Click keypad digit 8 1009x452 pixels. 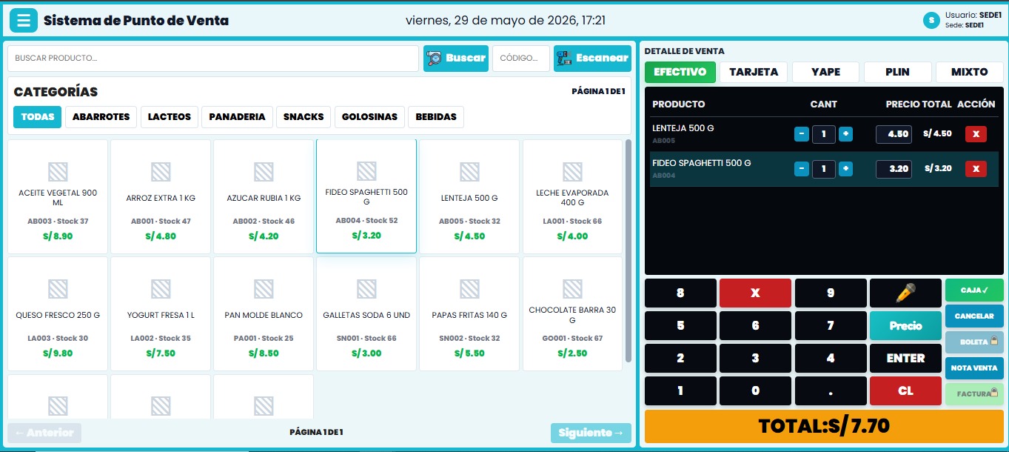coord(680,293)
